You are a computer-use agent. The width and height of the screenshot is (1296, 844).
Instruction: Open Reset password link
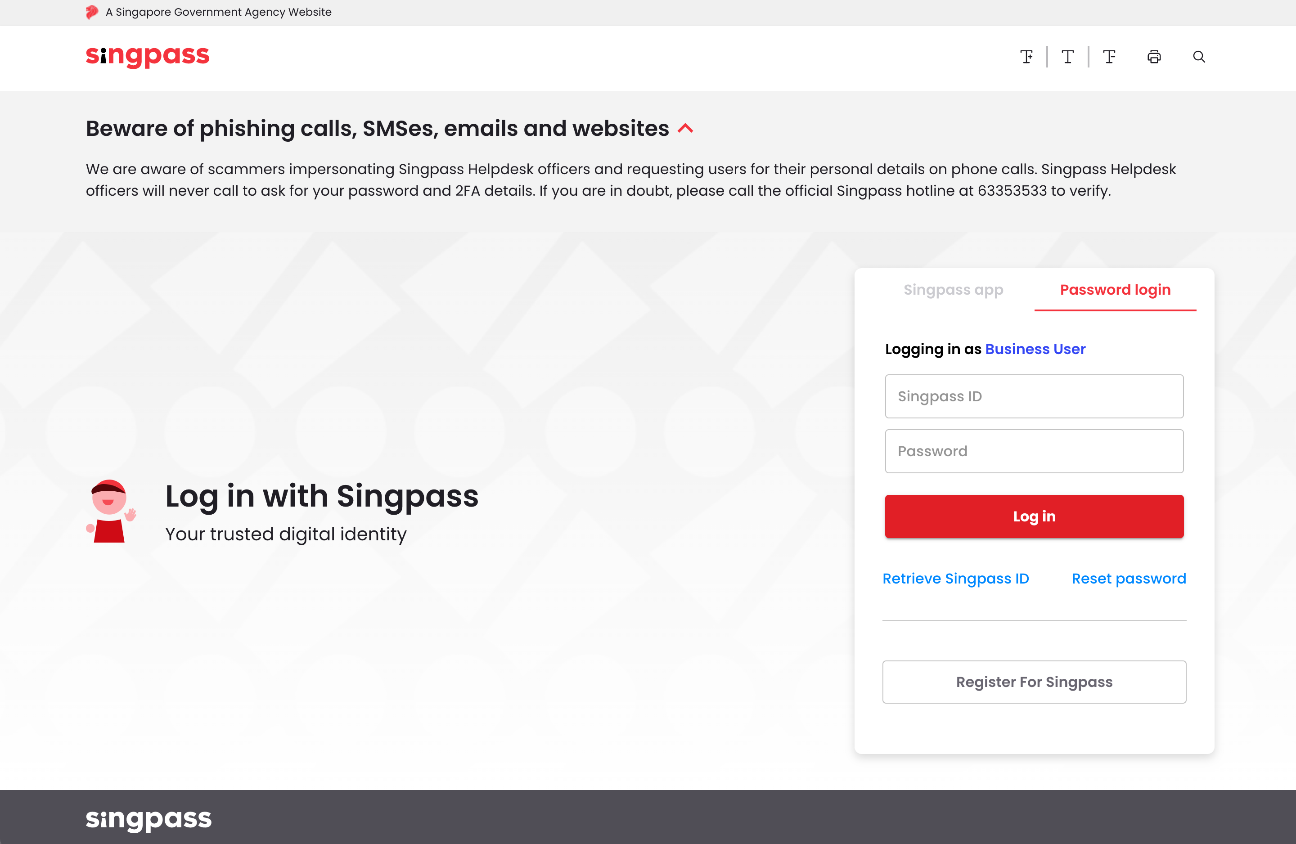1129,579
